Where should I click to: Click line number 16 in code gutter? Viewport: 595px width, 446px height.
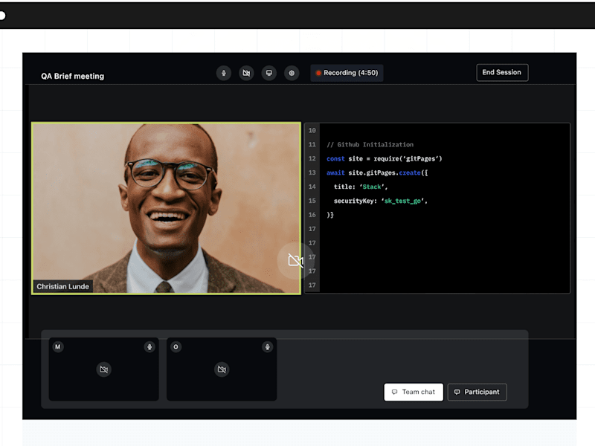click(312, 215)
